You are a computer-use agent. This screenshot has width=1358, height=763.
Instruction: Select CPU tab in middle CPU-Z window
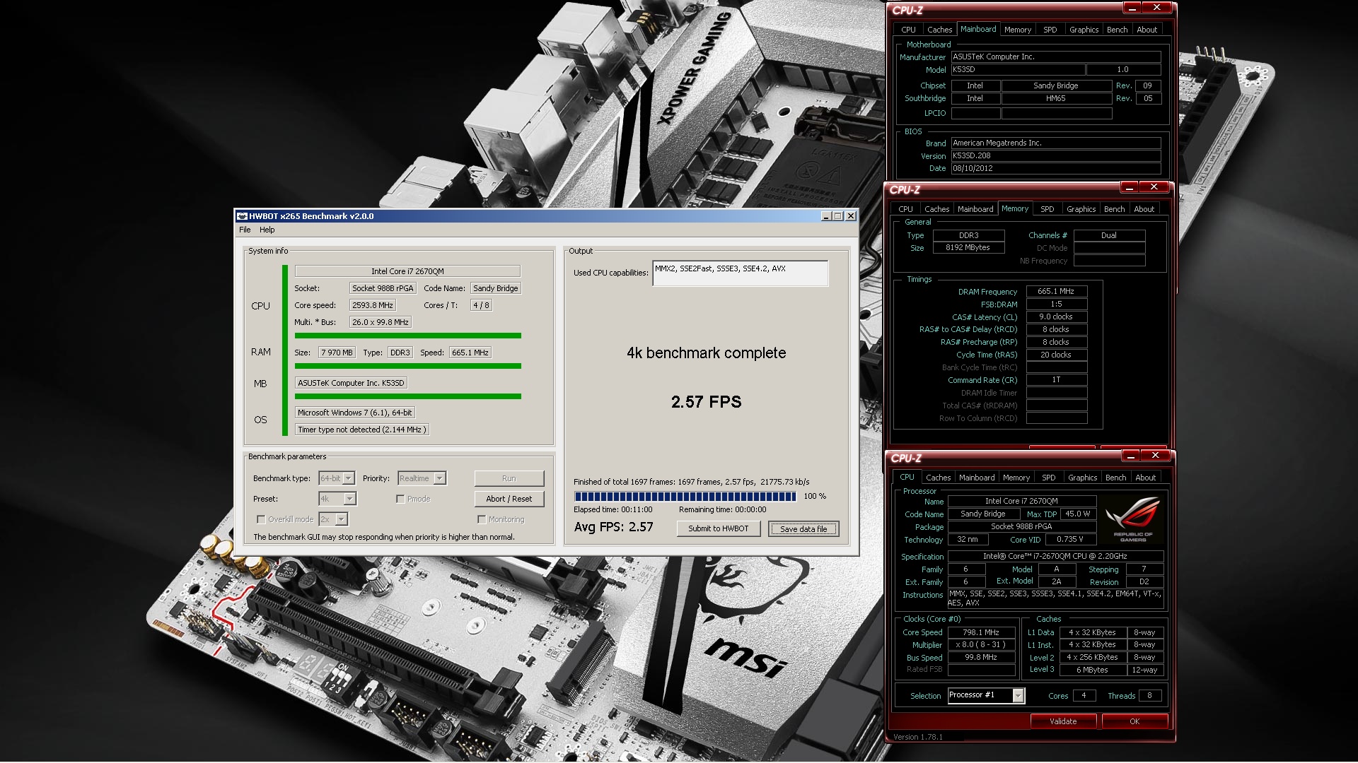tap(905, 209)
